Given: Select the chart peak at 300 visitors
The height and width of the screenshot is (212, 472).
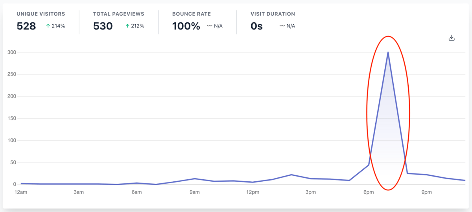Looking at the screenshot, I should click(388, 52).
